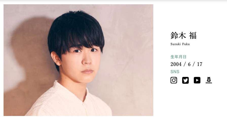Select the kanji name 鈴木 福

pyautogui.click(x=184, y=36)
